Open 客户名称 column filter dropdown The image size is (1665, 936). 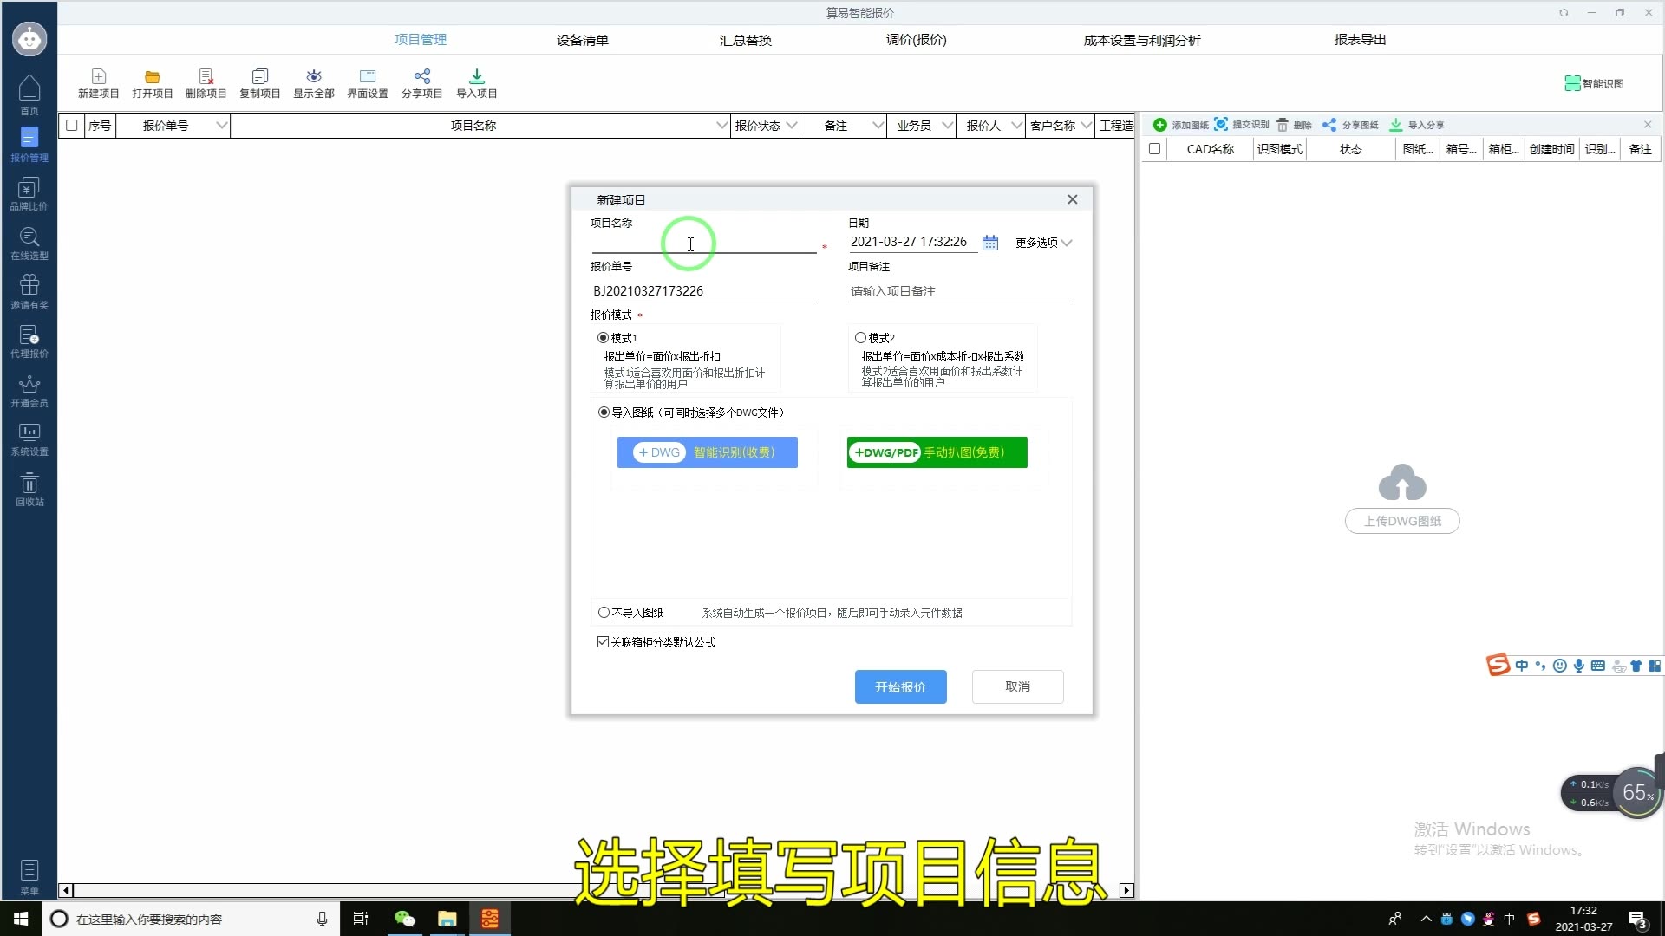(1086, 126)
